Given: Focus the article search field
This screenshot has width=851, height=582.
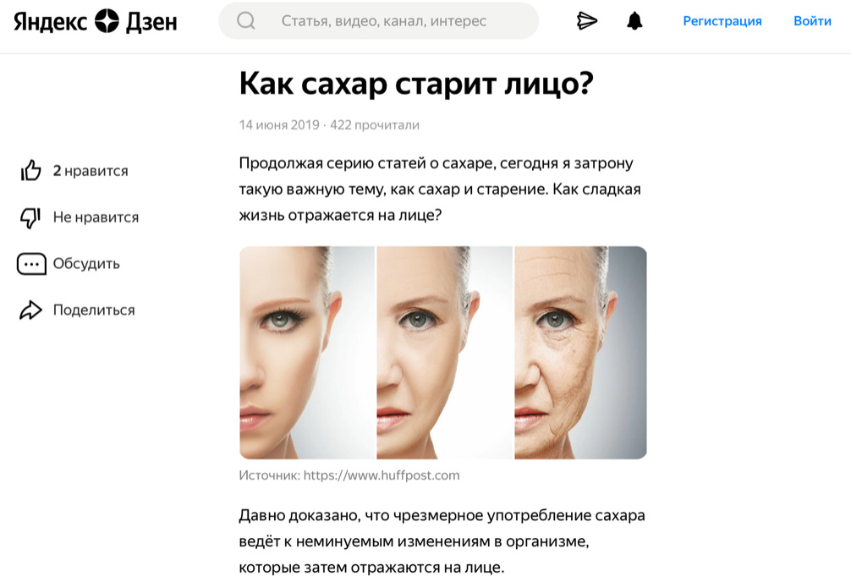Looking at the screenshot, I should pos(379,20).
